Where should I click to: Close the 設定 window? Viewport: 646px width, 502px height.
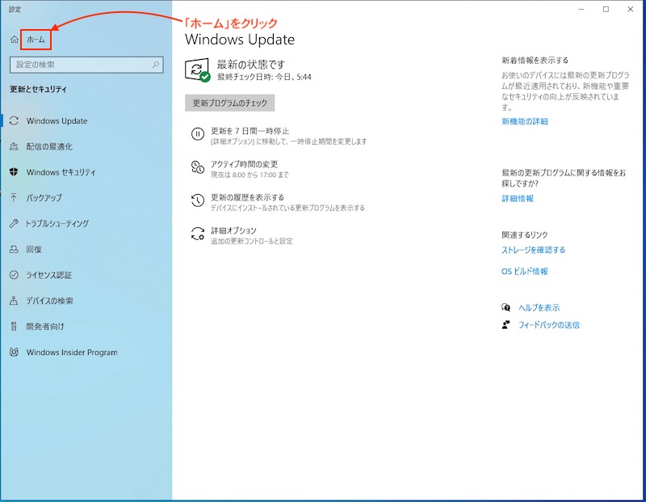tap(630, 9)
